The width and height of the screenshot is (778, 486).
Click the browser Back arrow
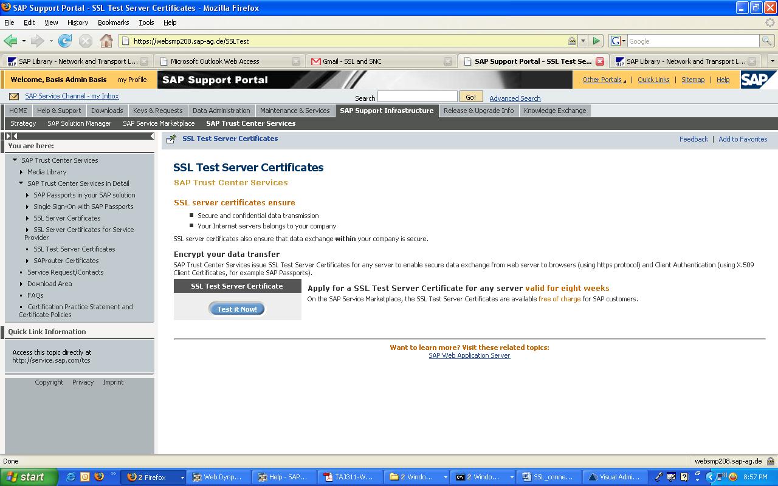10,41
